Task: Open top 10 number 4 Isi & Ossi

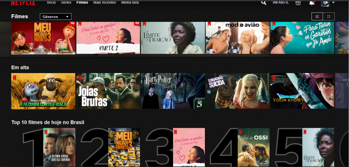Action: [x=254, y=147]
